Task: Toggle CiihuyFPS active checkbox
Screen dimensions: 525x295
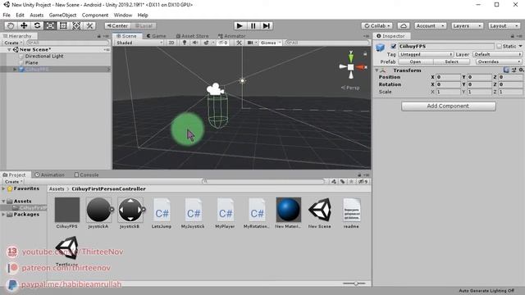Action: point(394,47)
